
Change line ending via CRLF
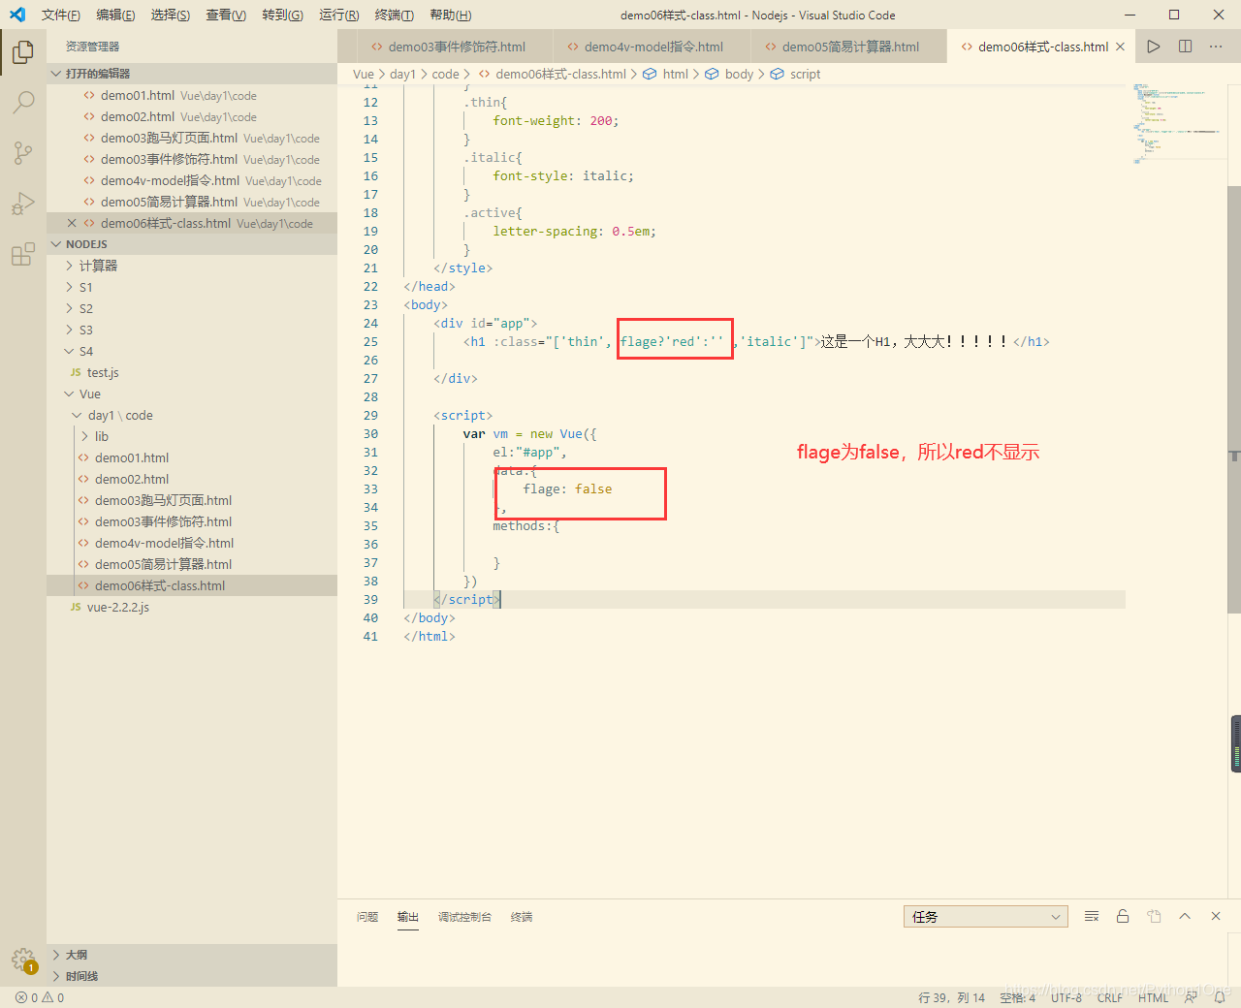pyautogui.click(x=1110, y=997)
